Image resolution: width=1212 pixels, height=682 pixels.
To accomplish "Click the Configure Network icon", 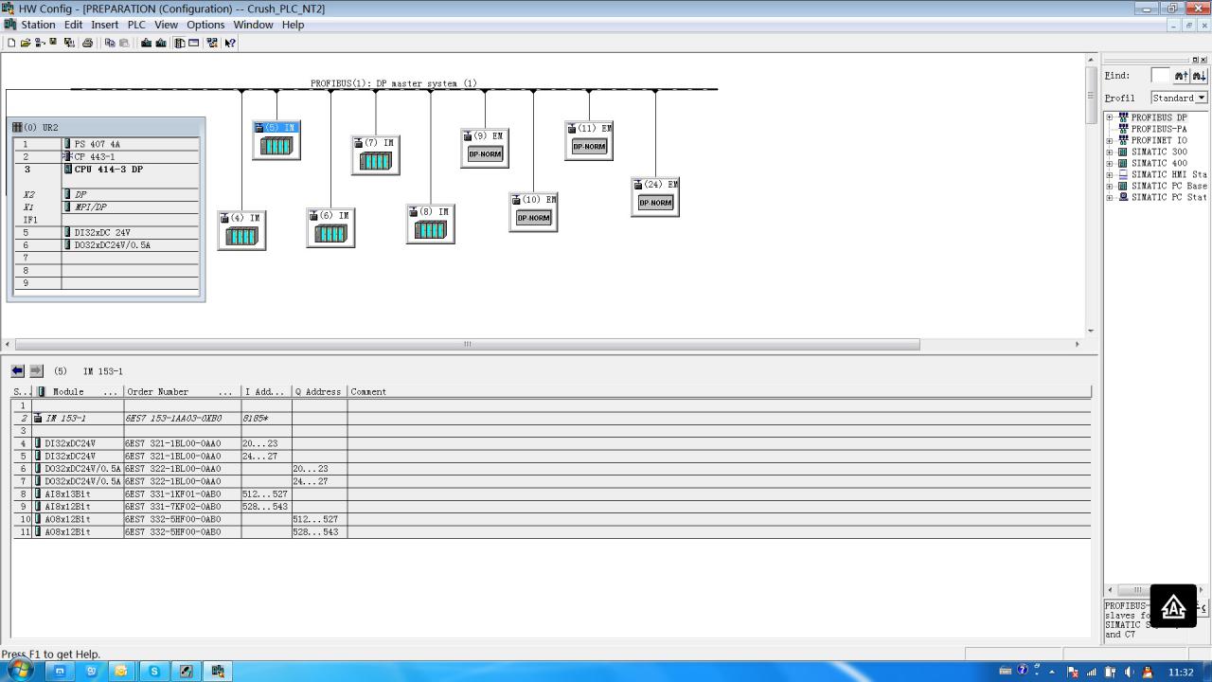I will (x=212, y=43).
